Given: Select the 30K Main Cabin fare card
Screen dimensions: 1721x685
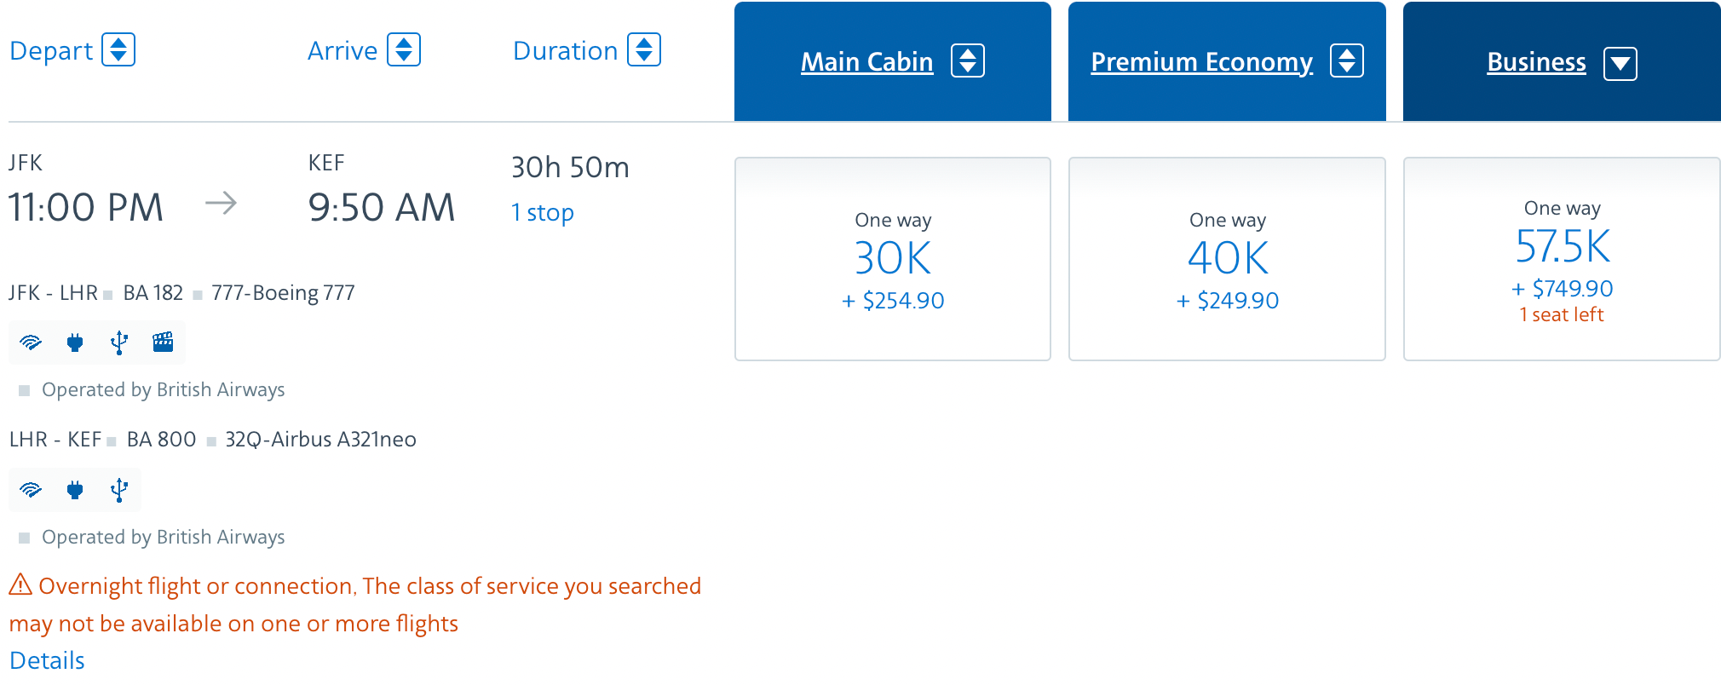Looking at the screenshot, I should [892, 258].
